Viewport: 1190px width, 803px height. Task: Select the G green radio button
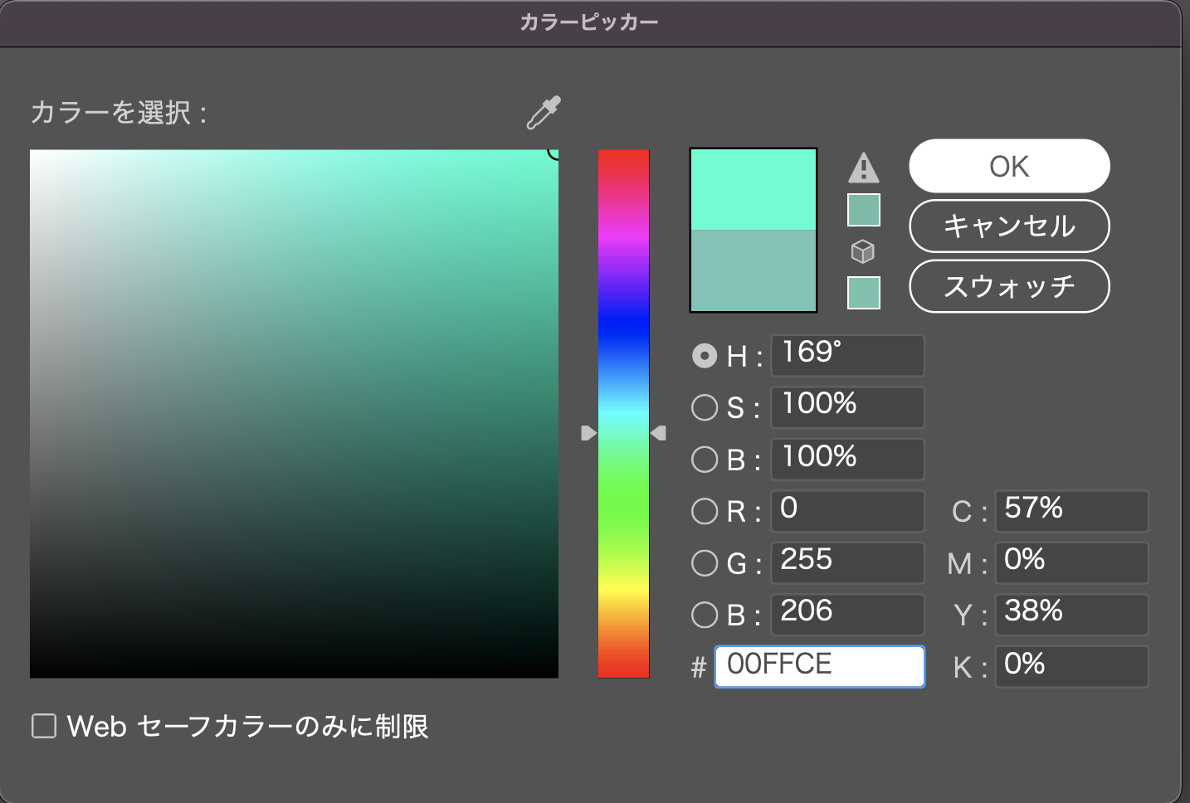[705, 563]
